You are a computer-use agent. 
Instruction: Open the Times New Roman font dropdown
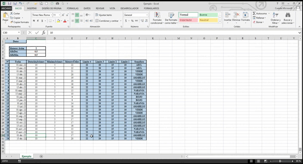(x=51, y=15)
